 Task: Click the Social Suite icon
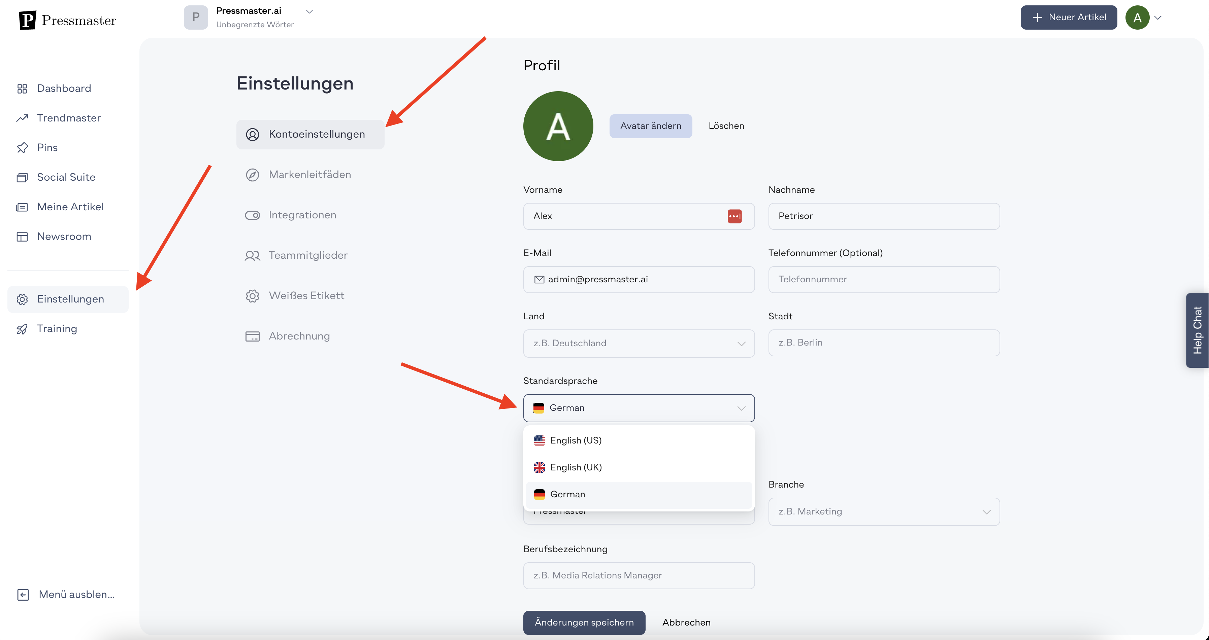[22, 177]
